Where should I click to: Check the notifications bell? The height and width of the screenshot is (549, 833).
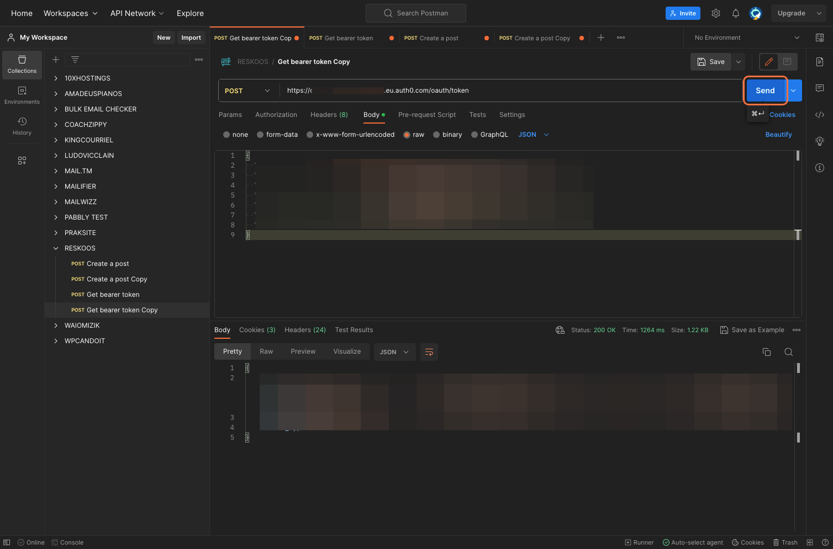click(736, 13)
